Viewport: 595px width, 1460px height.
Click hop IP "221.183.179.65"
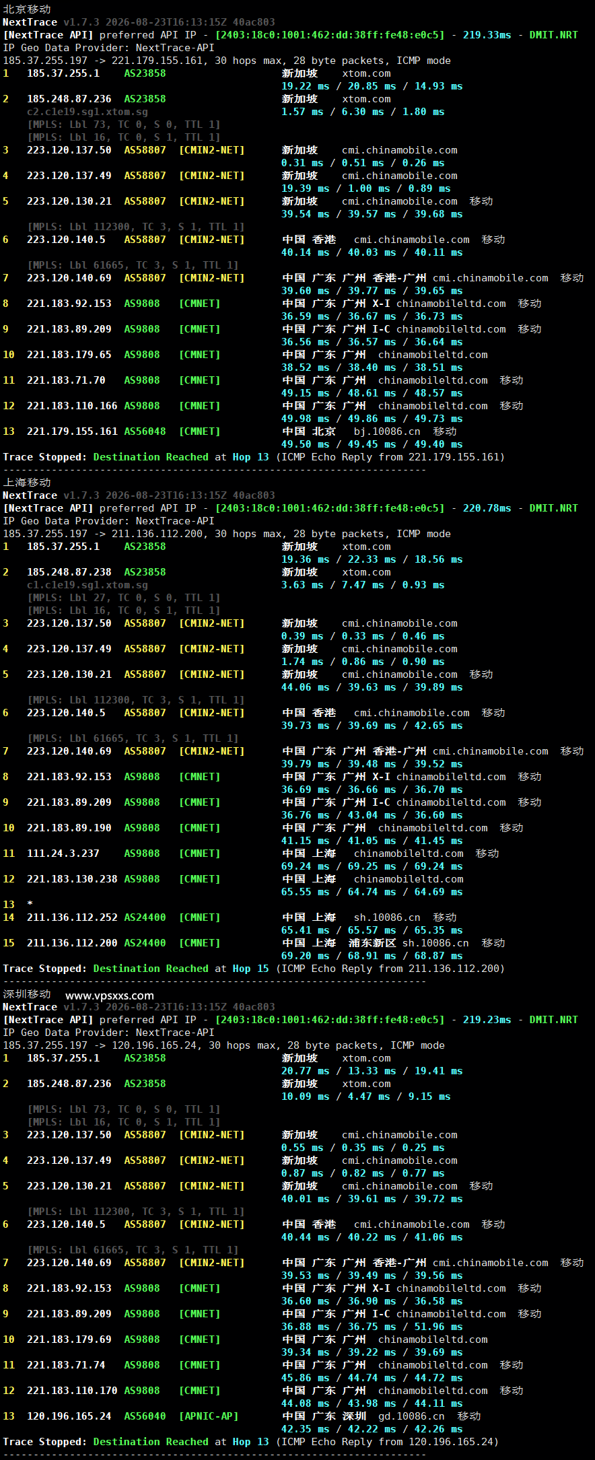[x=69, y=355]
